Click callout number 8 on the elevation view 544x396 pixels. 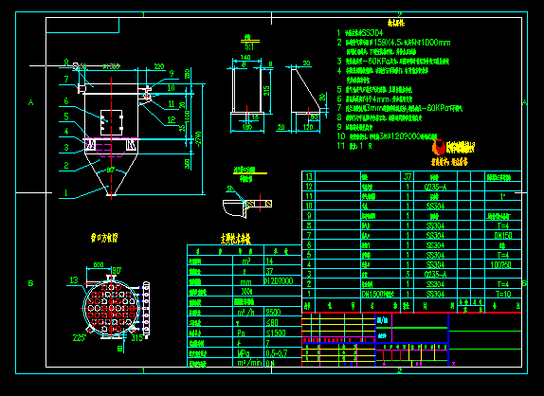coord(66,63)
